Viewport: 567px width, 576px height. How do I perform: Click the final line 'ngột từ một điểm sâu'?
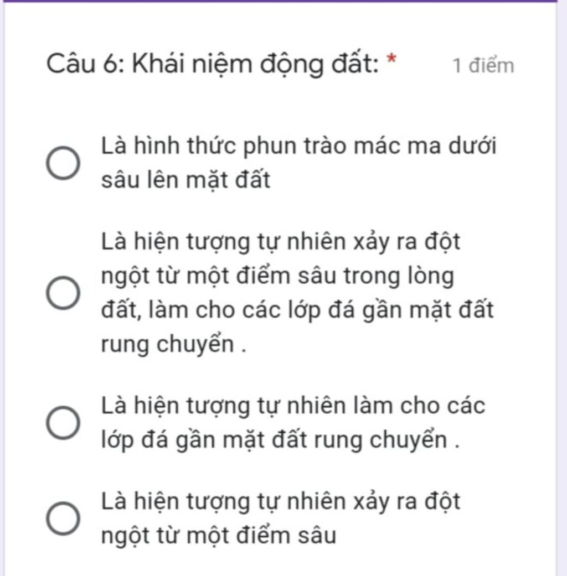218,536
